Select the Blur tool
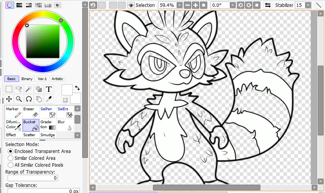 65,125
